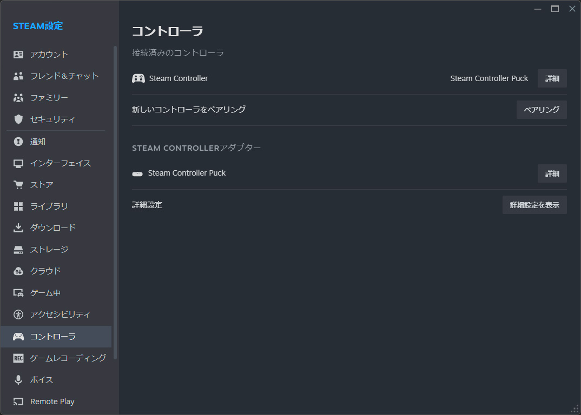Click the ゲーム中 overlay icon
The image size is (581, 415).
[x=18, y=293]
